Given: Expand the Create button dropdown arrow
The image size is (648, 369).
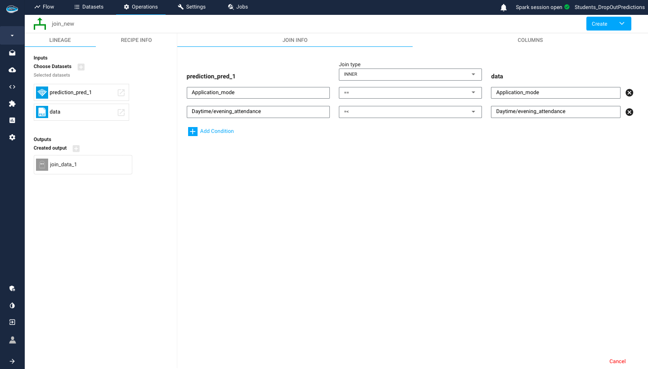Looking at the screenshot, I should coord(621,24).
